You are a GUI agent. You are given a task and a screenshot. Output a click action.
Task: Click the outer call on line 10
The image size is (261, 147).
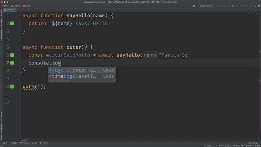coord(30,87)
